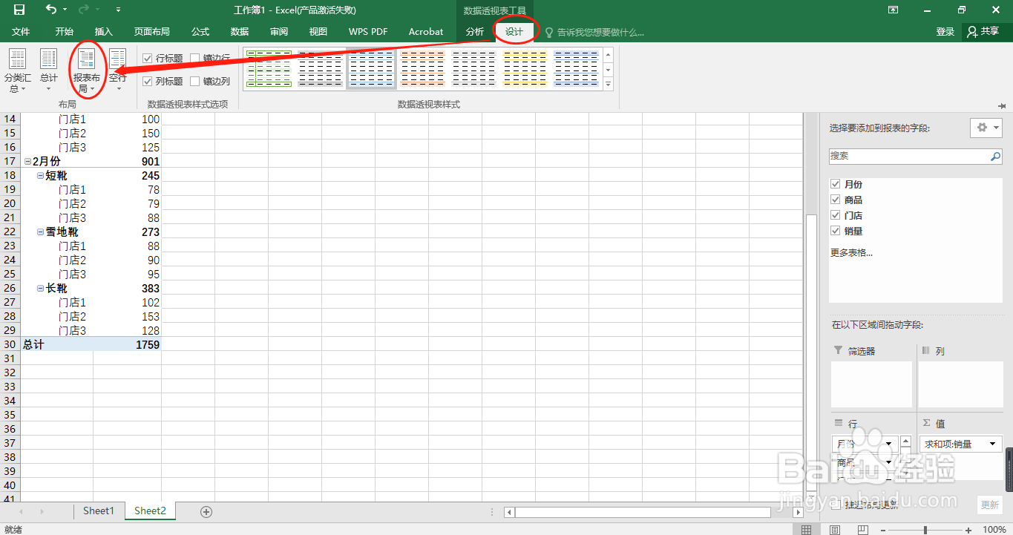The width and height of the screenshot is (1013, 535).
Task: Open the Sheet1 worksheet tab
Action: pyautogui.click(x=99, y=511)
